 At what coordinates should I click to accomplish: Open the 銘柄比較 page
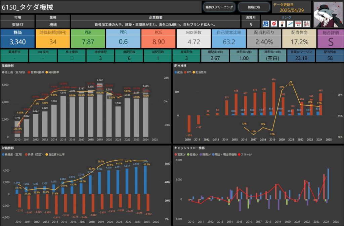click(254, 7)
